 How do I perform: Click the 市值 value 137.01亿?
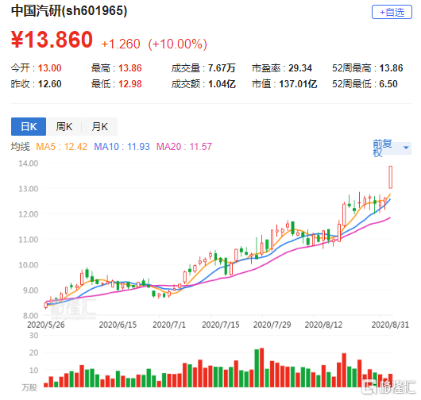point(298,84)
